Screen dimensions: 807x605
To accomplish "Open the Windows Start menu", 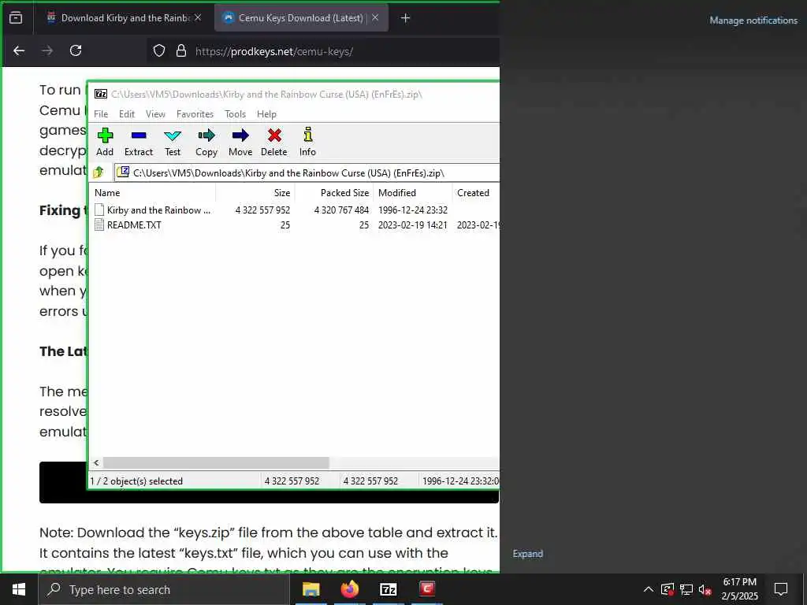I will pyautogui.click(x=19, y=589).
